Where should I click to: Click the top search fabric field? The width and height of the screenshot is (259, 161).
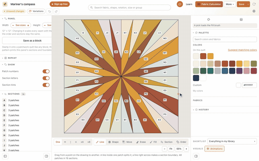tap(129, 8)
